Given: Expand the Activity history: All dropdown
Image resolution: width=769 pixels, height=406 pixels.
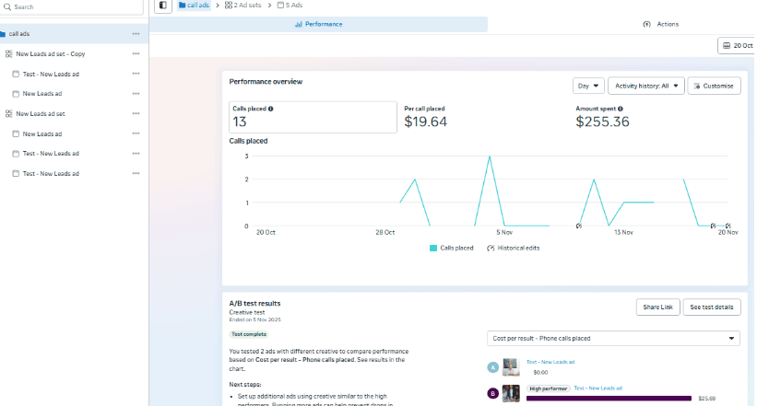Looking at the screenshot, I should pyautogui.click(x=646, y=86).
